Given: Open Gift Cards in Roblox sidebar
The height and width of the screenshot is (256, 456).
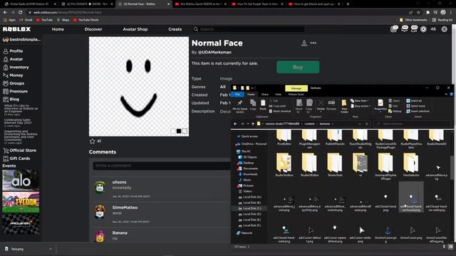Looking at the screenshot, I should [16, 158].
